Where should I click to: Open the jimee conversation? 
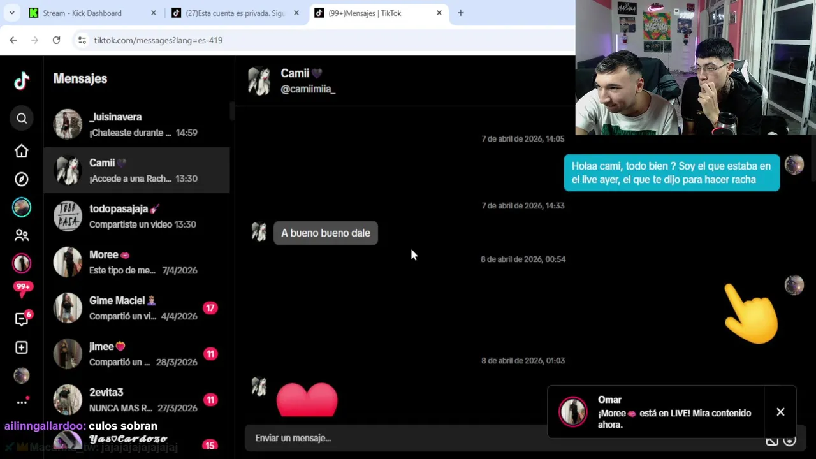(136, 354)
